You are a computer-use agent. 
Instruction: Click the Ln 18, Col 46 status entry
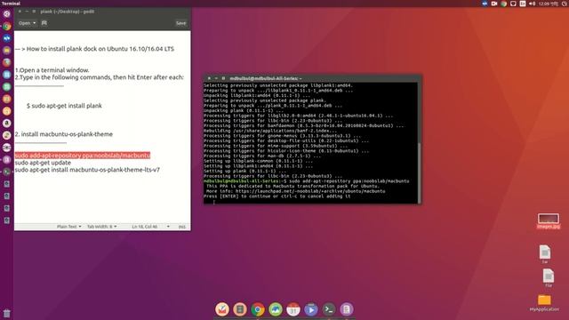pyautogui.click(x=144, y=227)
